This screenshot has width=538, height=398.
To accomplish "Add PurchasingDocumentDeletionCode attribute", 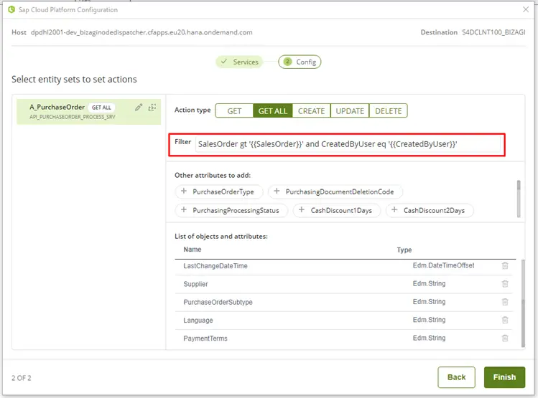I will point(335,191).
